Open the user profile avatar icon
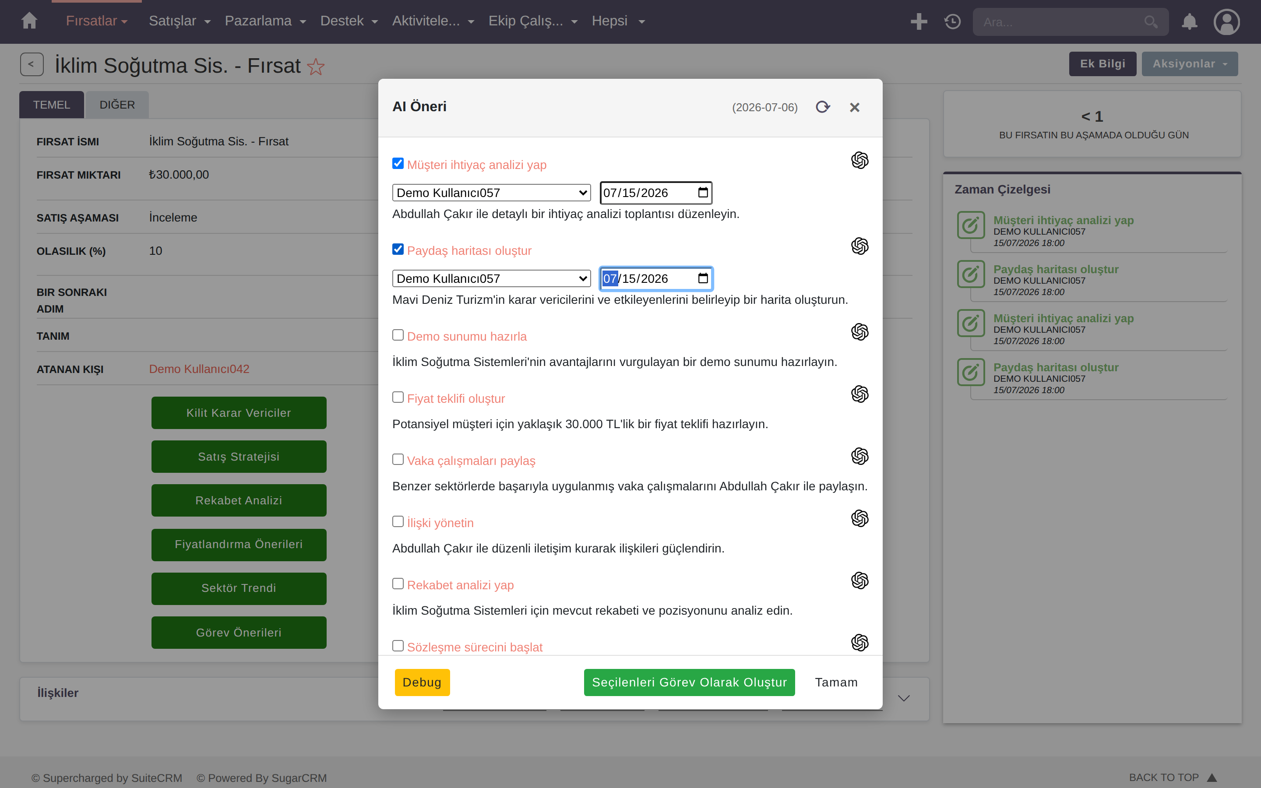This screenshot has height=788, width=1261. point(1226,22)
